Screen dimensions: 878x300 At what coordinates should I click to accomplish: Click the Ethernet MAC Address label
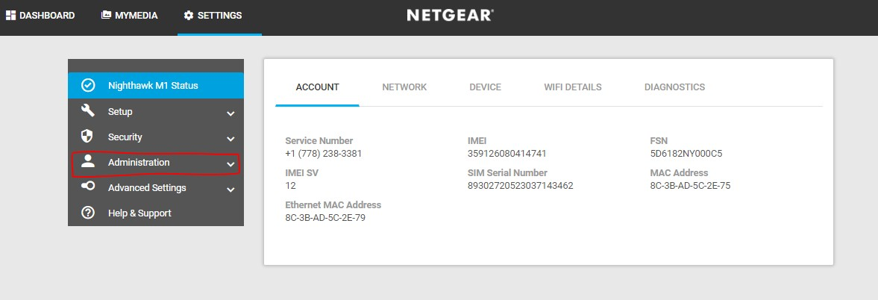pos(333,204)
